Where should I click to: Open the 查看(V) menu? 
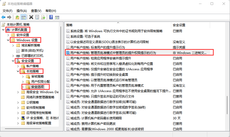point(36,11)
